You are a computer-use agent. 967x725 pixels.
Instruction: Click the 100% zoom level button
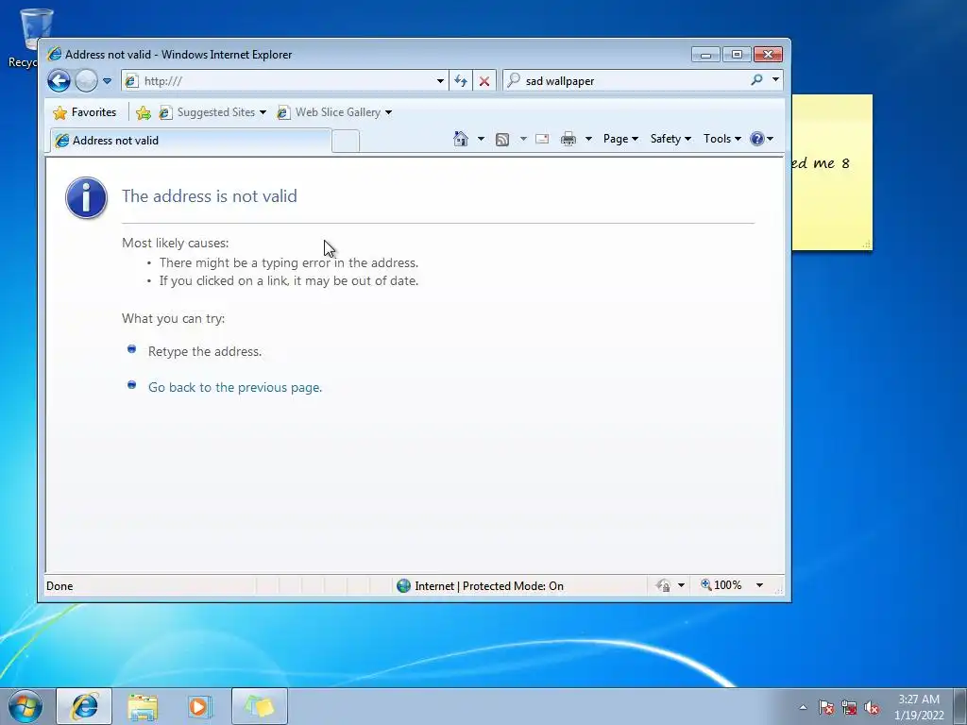tap(721, 585)
